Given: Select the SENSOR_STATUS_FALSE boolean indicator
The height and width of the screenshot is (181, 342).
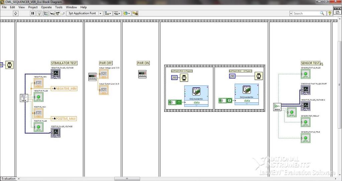Looking at the screenshot, I should [306, 74].
